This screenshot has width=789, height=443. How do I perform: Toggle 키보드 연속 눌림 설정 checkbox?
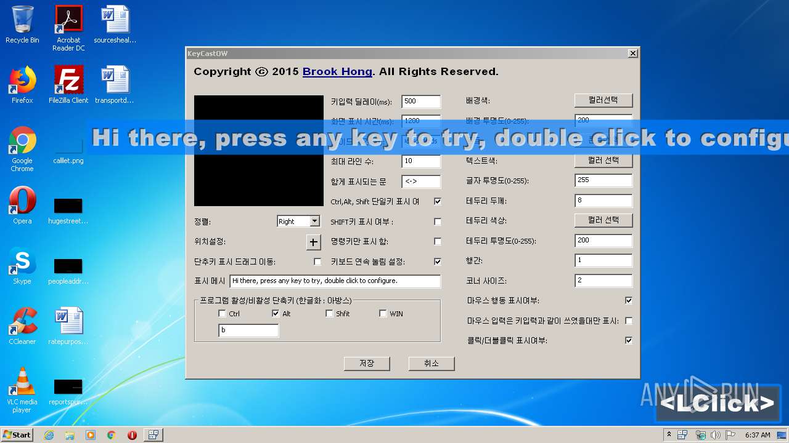click(x=438, y=261)
